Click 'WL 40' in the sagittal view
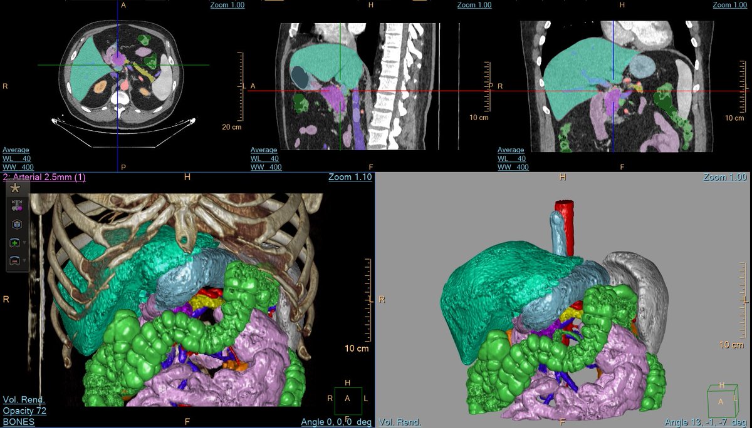752x428 pixels. point(266,159)
